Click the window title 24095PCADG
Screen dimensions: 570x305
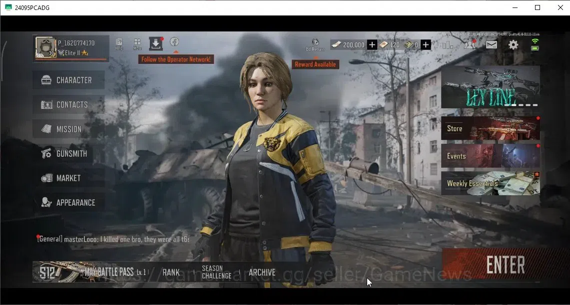coord(32,7)
